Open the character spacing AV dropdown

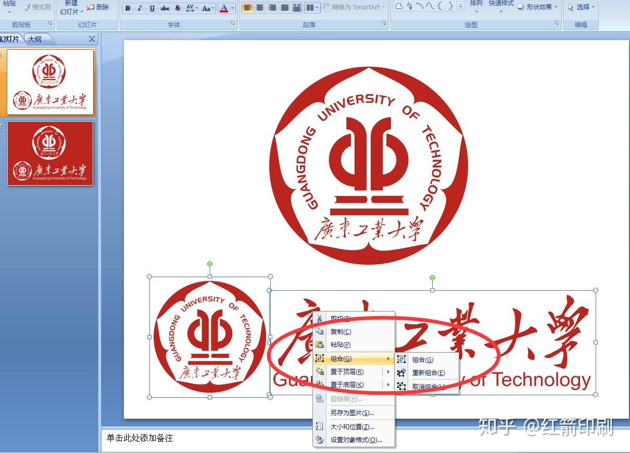(192, 8)
